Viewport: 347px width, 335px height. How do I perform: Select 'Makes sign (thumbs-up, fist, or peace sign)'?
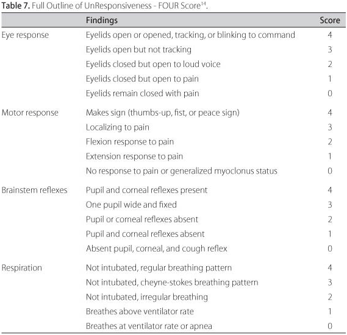[x=163, y=113]
